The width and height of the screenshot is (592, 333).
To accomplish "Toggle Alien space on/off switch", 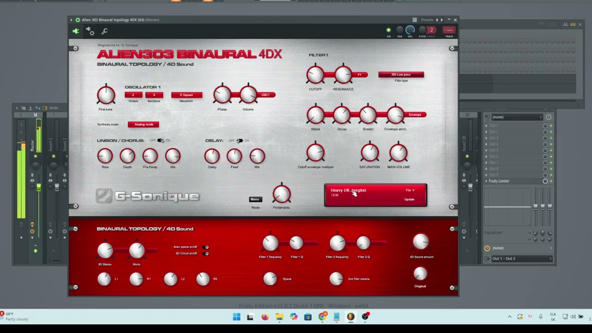I will [x=206, y=247].
